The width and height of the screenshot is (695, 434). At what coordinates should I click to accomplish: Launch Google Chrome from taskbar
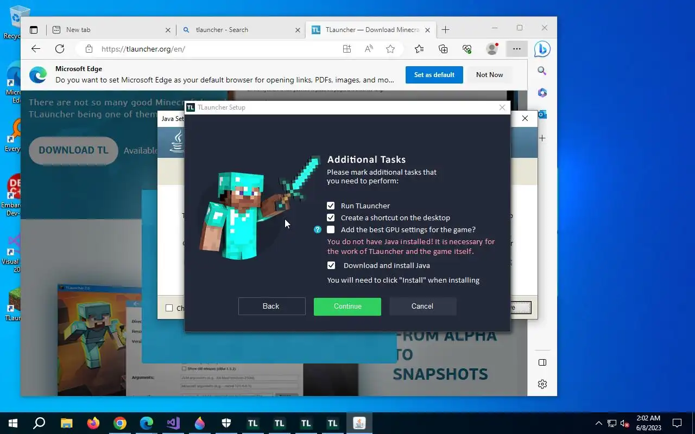pos(120,423)
